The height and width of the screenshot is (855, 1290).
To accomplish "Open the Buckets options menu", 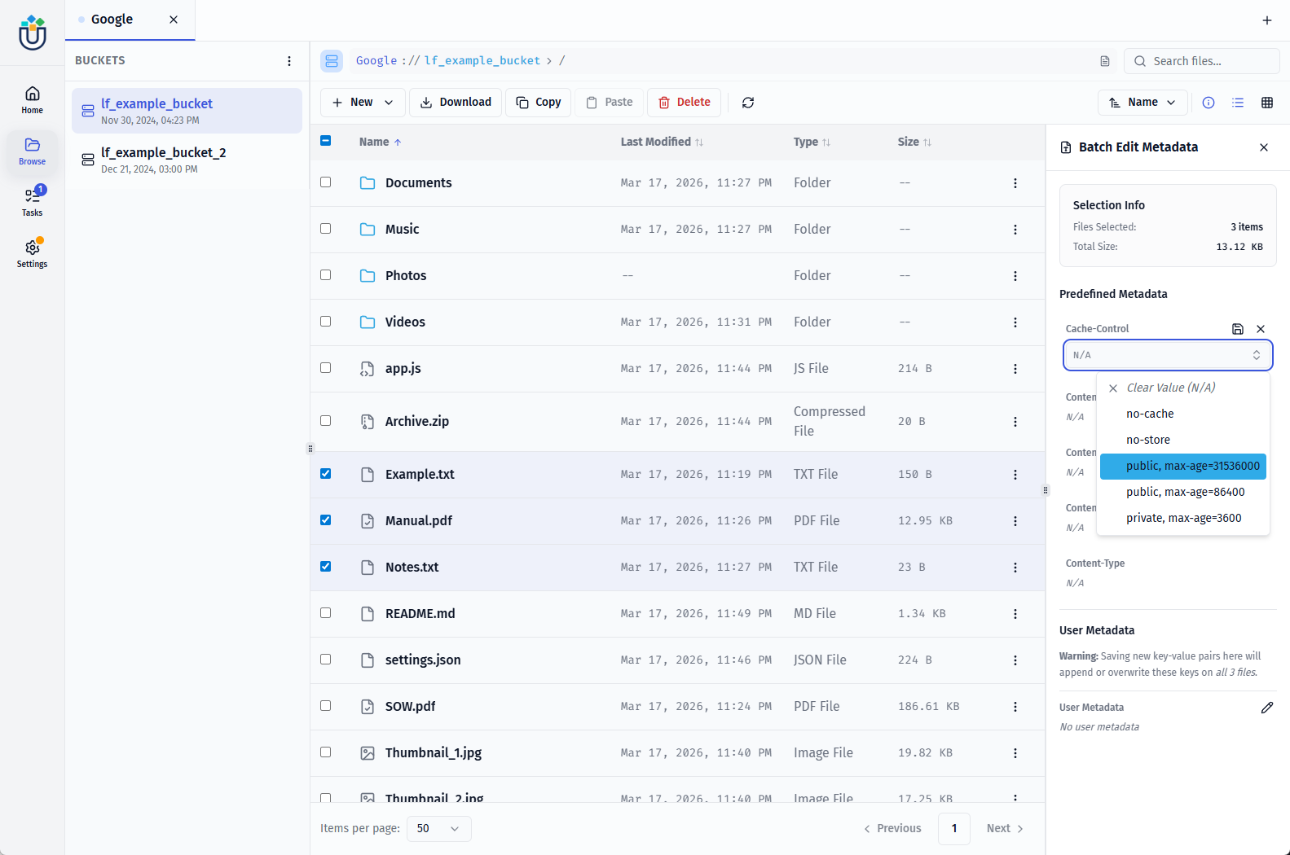I will [289, 61].
